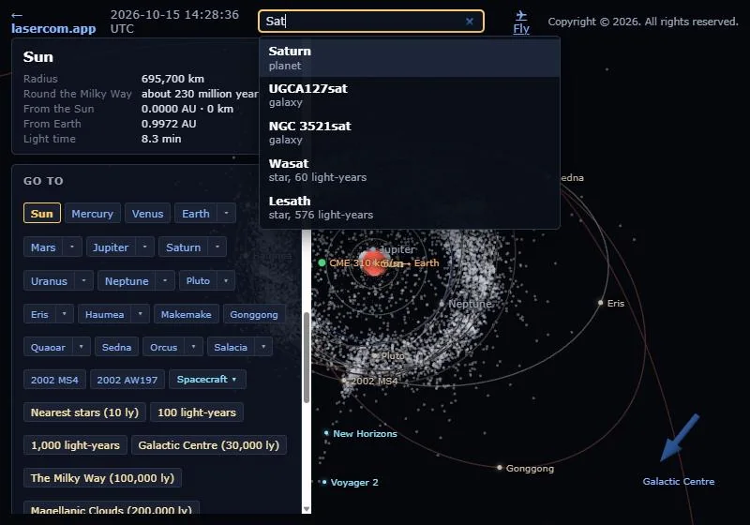Expand the Quaoar dropdown arrow
The width and height of the screenshot is (750, 525).
point(82,347)
